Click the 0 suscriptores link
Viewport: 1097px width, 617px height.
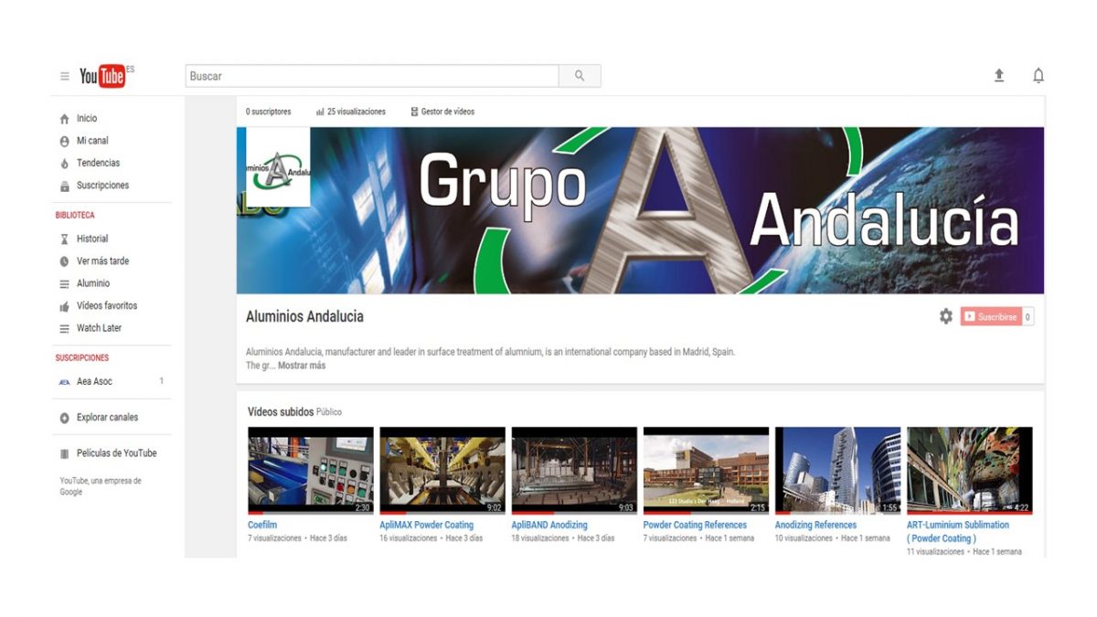(x=269, y=112)
